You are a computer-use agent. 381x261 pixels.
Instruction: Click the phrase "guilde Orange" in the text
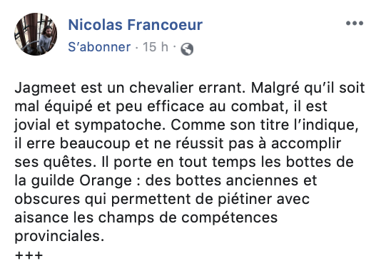coord(81,181)
